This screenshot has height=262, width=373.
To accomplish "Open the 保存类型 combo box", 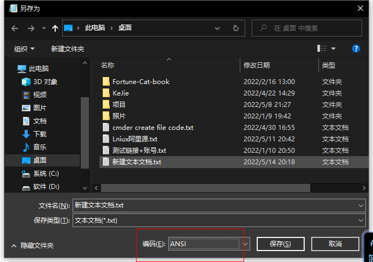I will coord(219,221).
